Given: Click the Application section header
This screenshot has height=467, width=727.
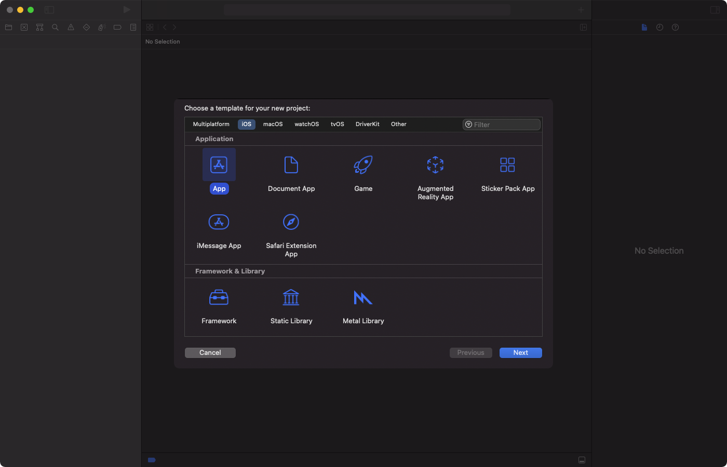Looking at the screenshot, I should pos(214,139).
